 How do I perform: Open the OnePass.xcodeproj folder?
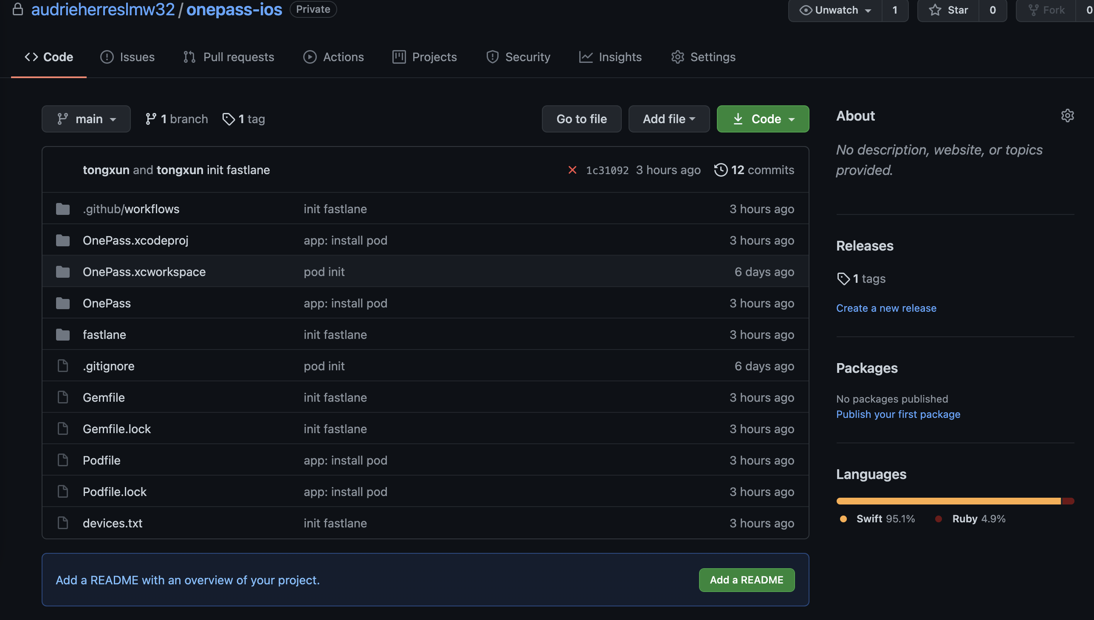[x=135, y=241]
